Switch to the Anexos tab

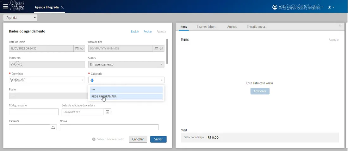point(232,27)
